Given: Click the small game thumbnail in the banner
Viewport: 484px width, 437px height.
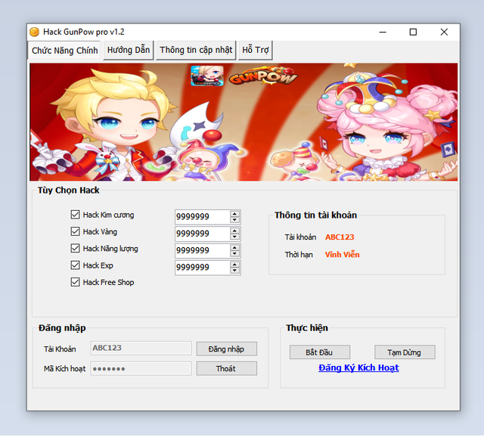Looking at the screenshot, I should tap(206, 76).
